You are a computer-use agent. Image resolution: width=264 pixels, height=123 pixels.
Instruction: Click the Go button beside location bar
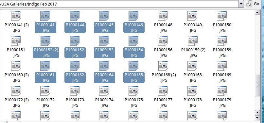coord(253,4)
